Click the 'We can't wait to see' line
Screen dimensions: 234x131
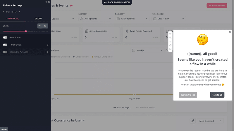(202, 85)
